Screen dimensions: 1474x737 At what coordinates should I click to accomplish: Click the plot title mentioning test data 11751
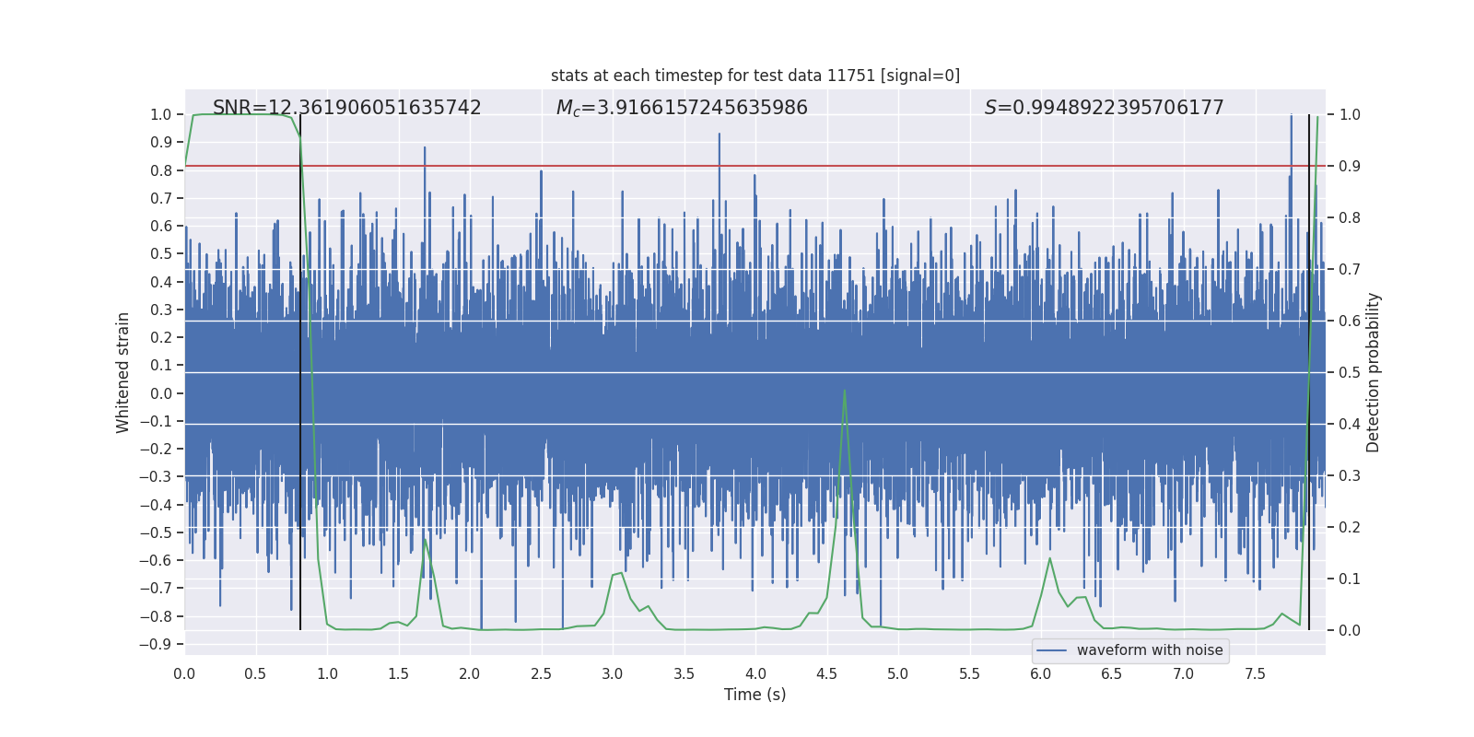coord(755,76)
